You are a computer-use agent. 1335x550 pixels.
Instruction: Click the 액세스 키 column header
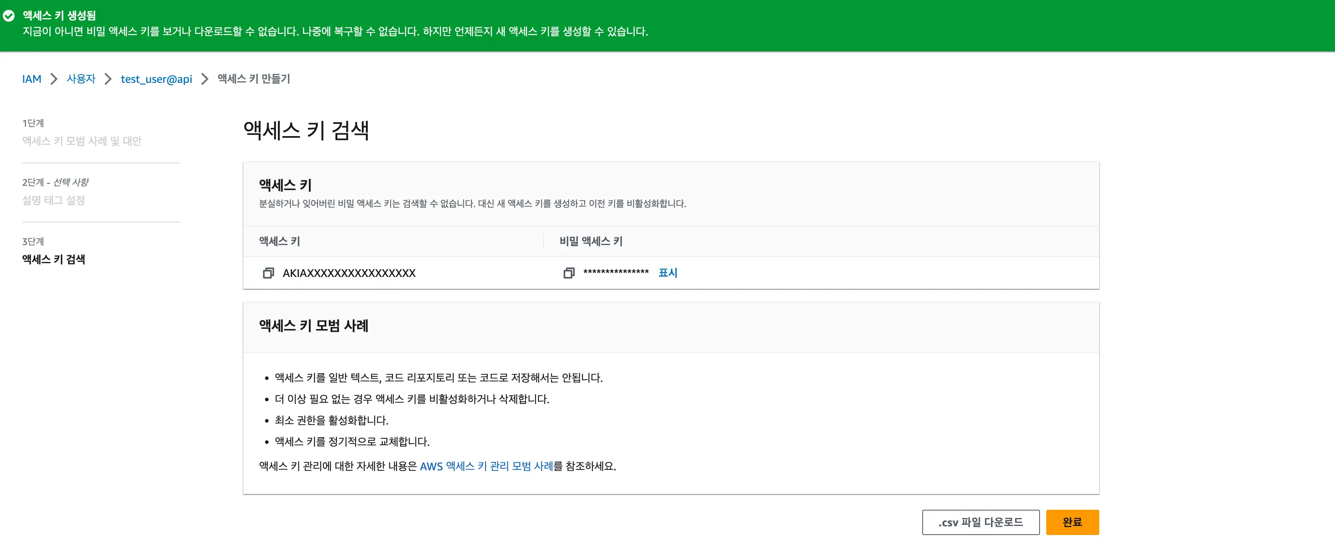(279, 241)
